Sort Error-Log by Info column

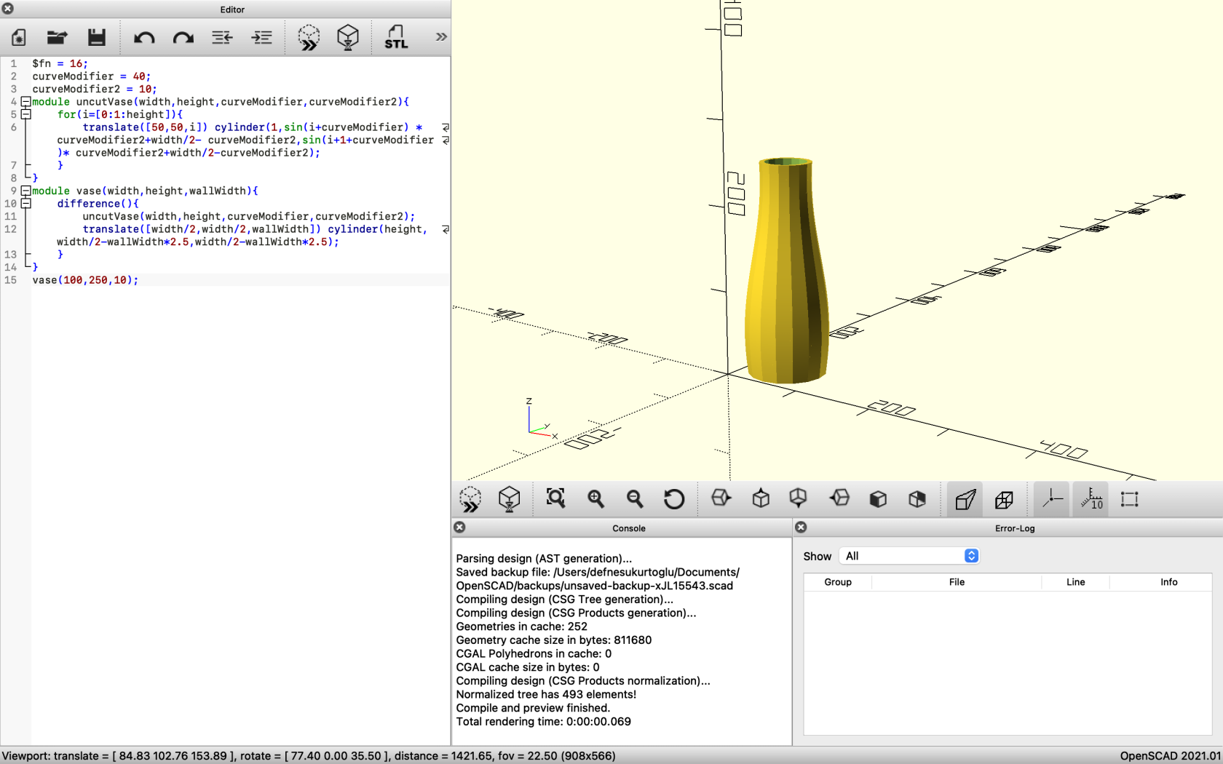point(1168,582)
